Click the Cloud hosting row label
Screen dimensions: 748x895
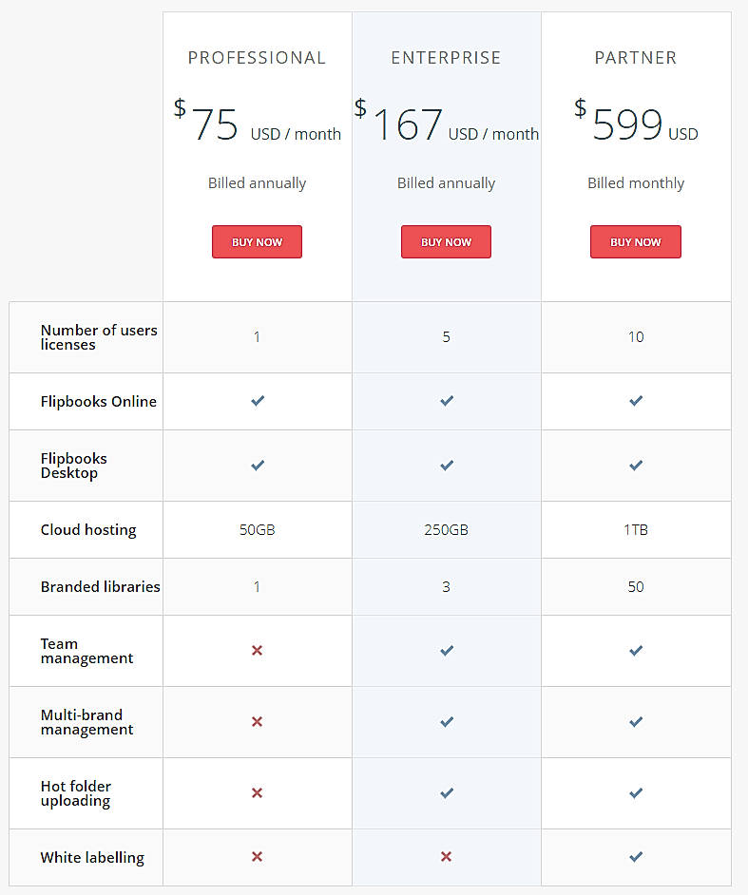click(88, 530)
